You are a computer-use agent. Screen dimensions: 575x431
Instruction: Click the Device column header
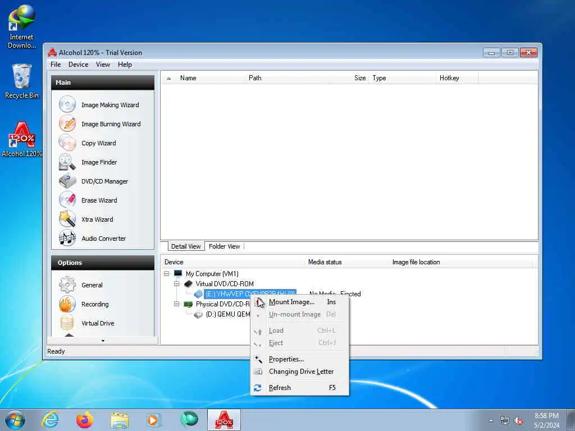[x=233, y=262]
